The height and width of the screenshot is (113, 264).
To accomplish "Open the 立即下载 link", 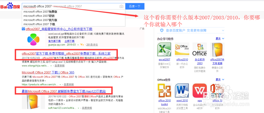I will coord(69,41).
